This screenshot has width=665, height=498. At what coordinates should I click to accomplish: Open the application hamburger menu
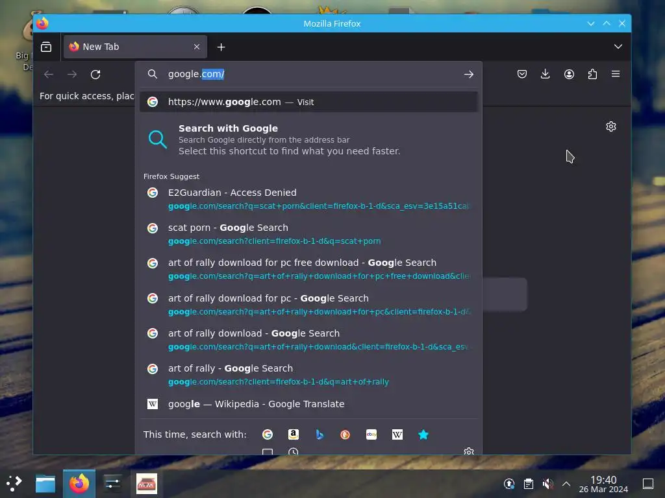pos(616,74)
